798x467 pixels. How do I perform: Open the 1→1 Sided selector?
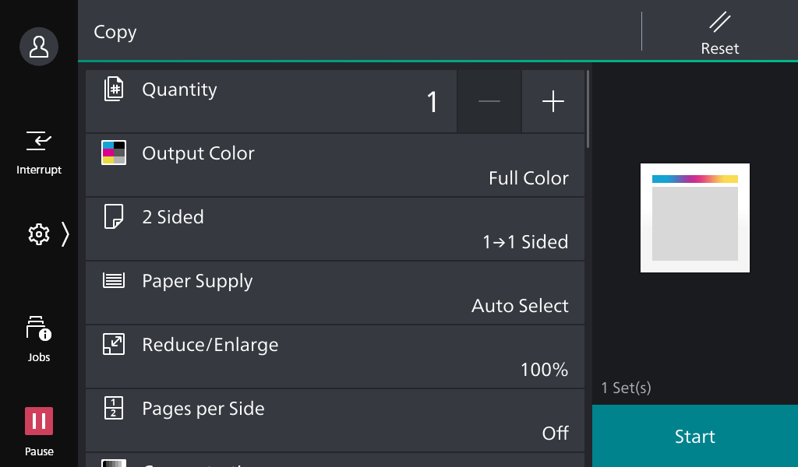coord(335,229)
